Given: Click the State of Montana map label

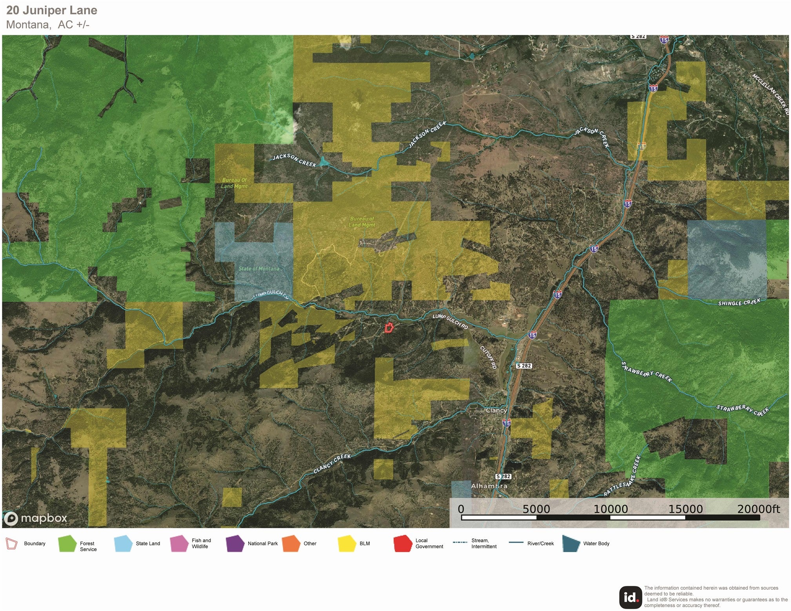Looking at the screenshot, I should point(259,269).
